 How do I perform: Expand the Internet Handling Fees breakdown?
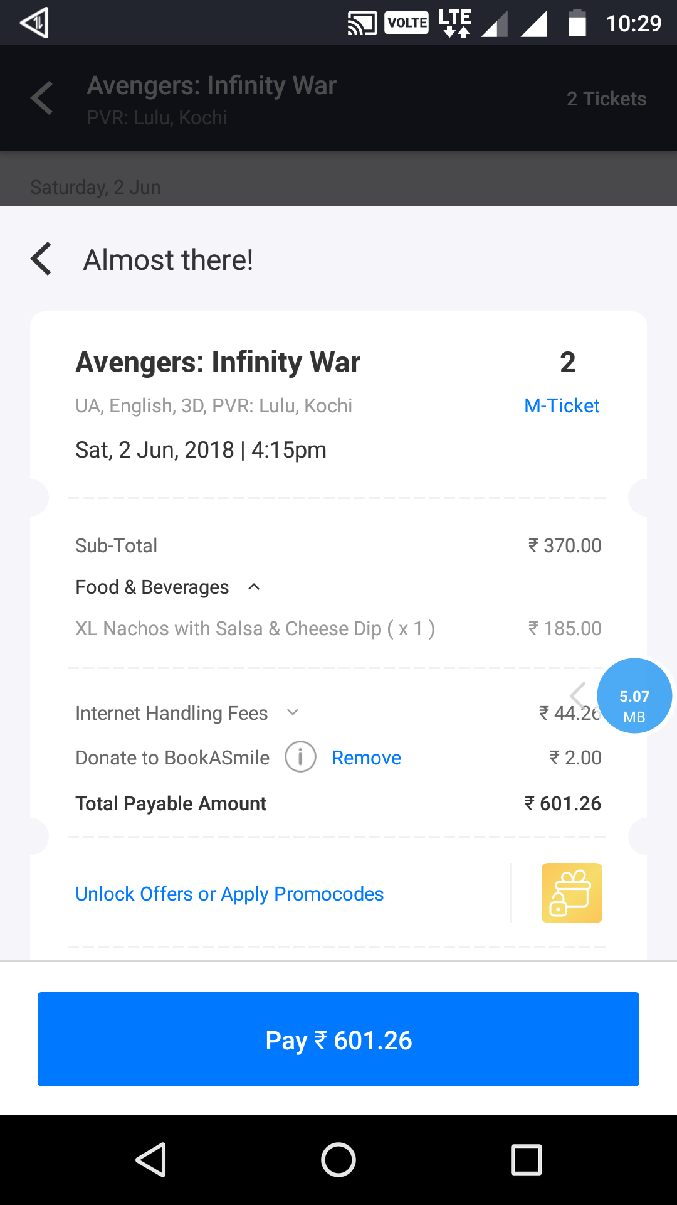[x=292, y=712]
